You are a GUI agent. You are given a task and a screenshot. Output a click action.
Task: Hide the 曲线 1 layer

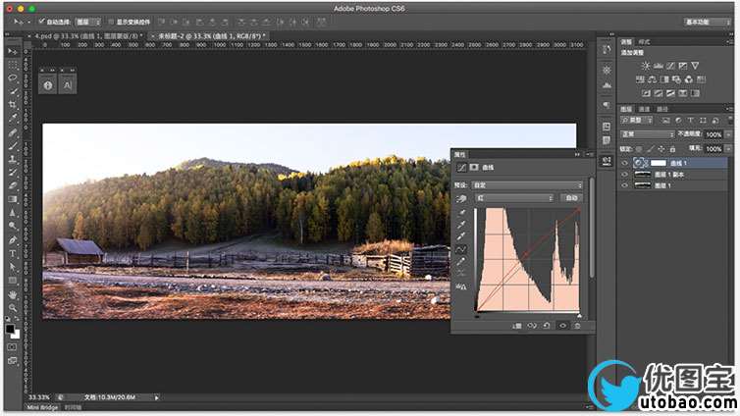(x=626, y=163)
